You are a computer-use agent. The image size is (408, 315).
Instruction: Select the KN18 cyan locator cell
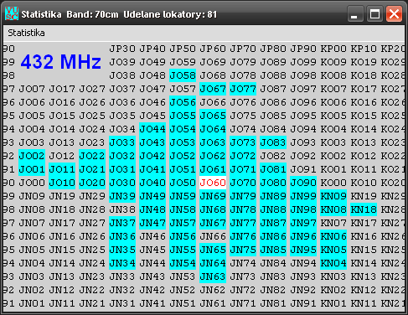[x=364, y=209]
